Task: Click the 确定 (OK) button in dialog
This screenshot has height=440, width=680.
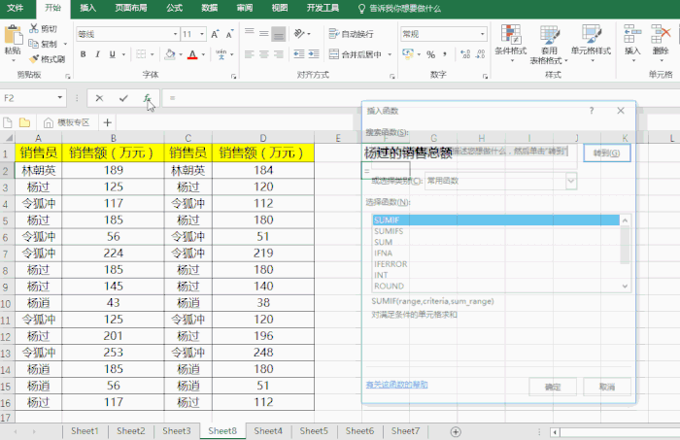Action: point(552,386)
